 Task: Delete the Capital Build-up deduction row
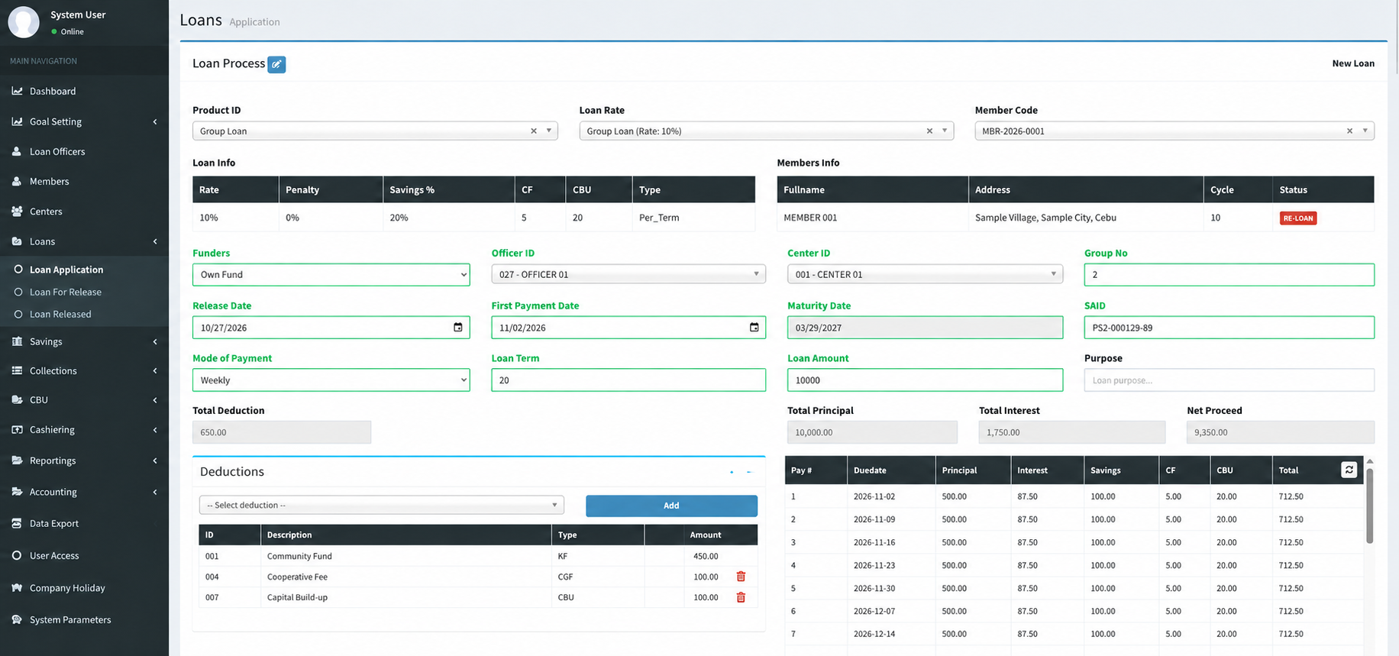[x=741, y=597]
